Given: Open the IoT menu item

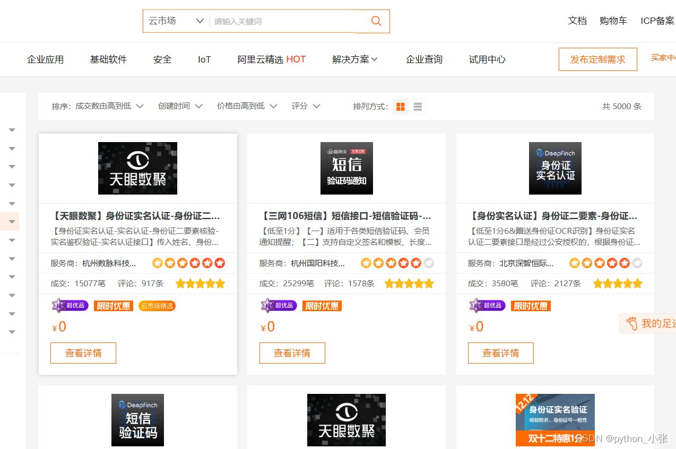Looking at the screenshot, I should (204, 59).
